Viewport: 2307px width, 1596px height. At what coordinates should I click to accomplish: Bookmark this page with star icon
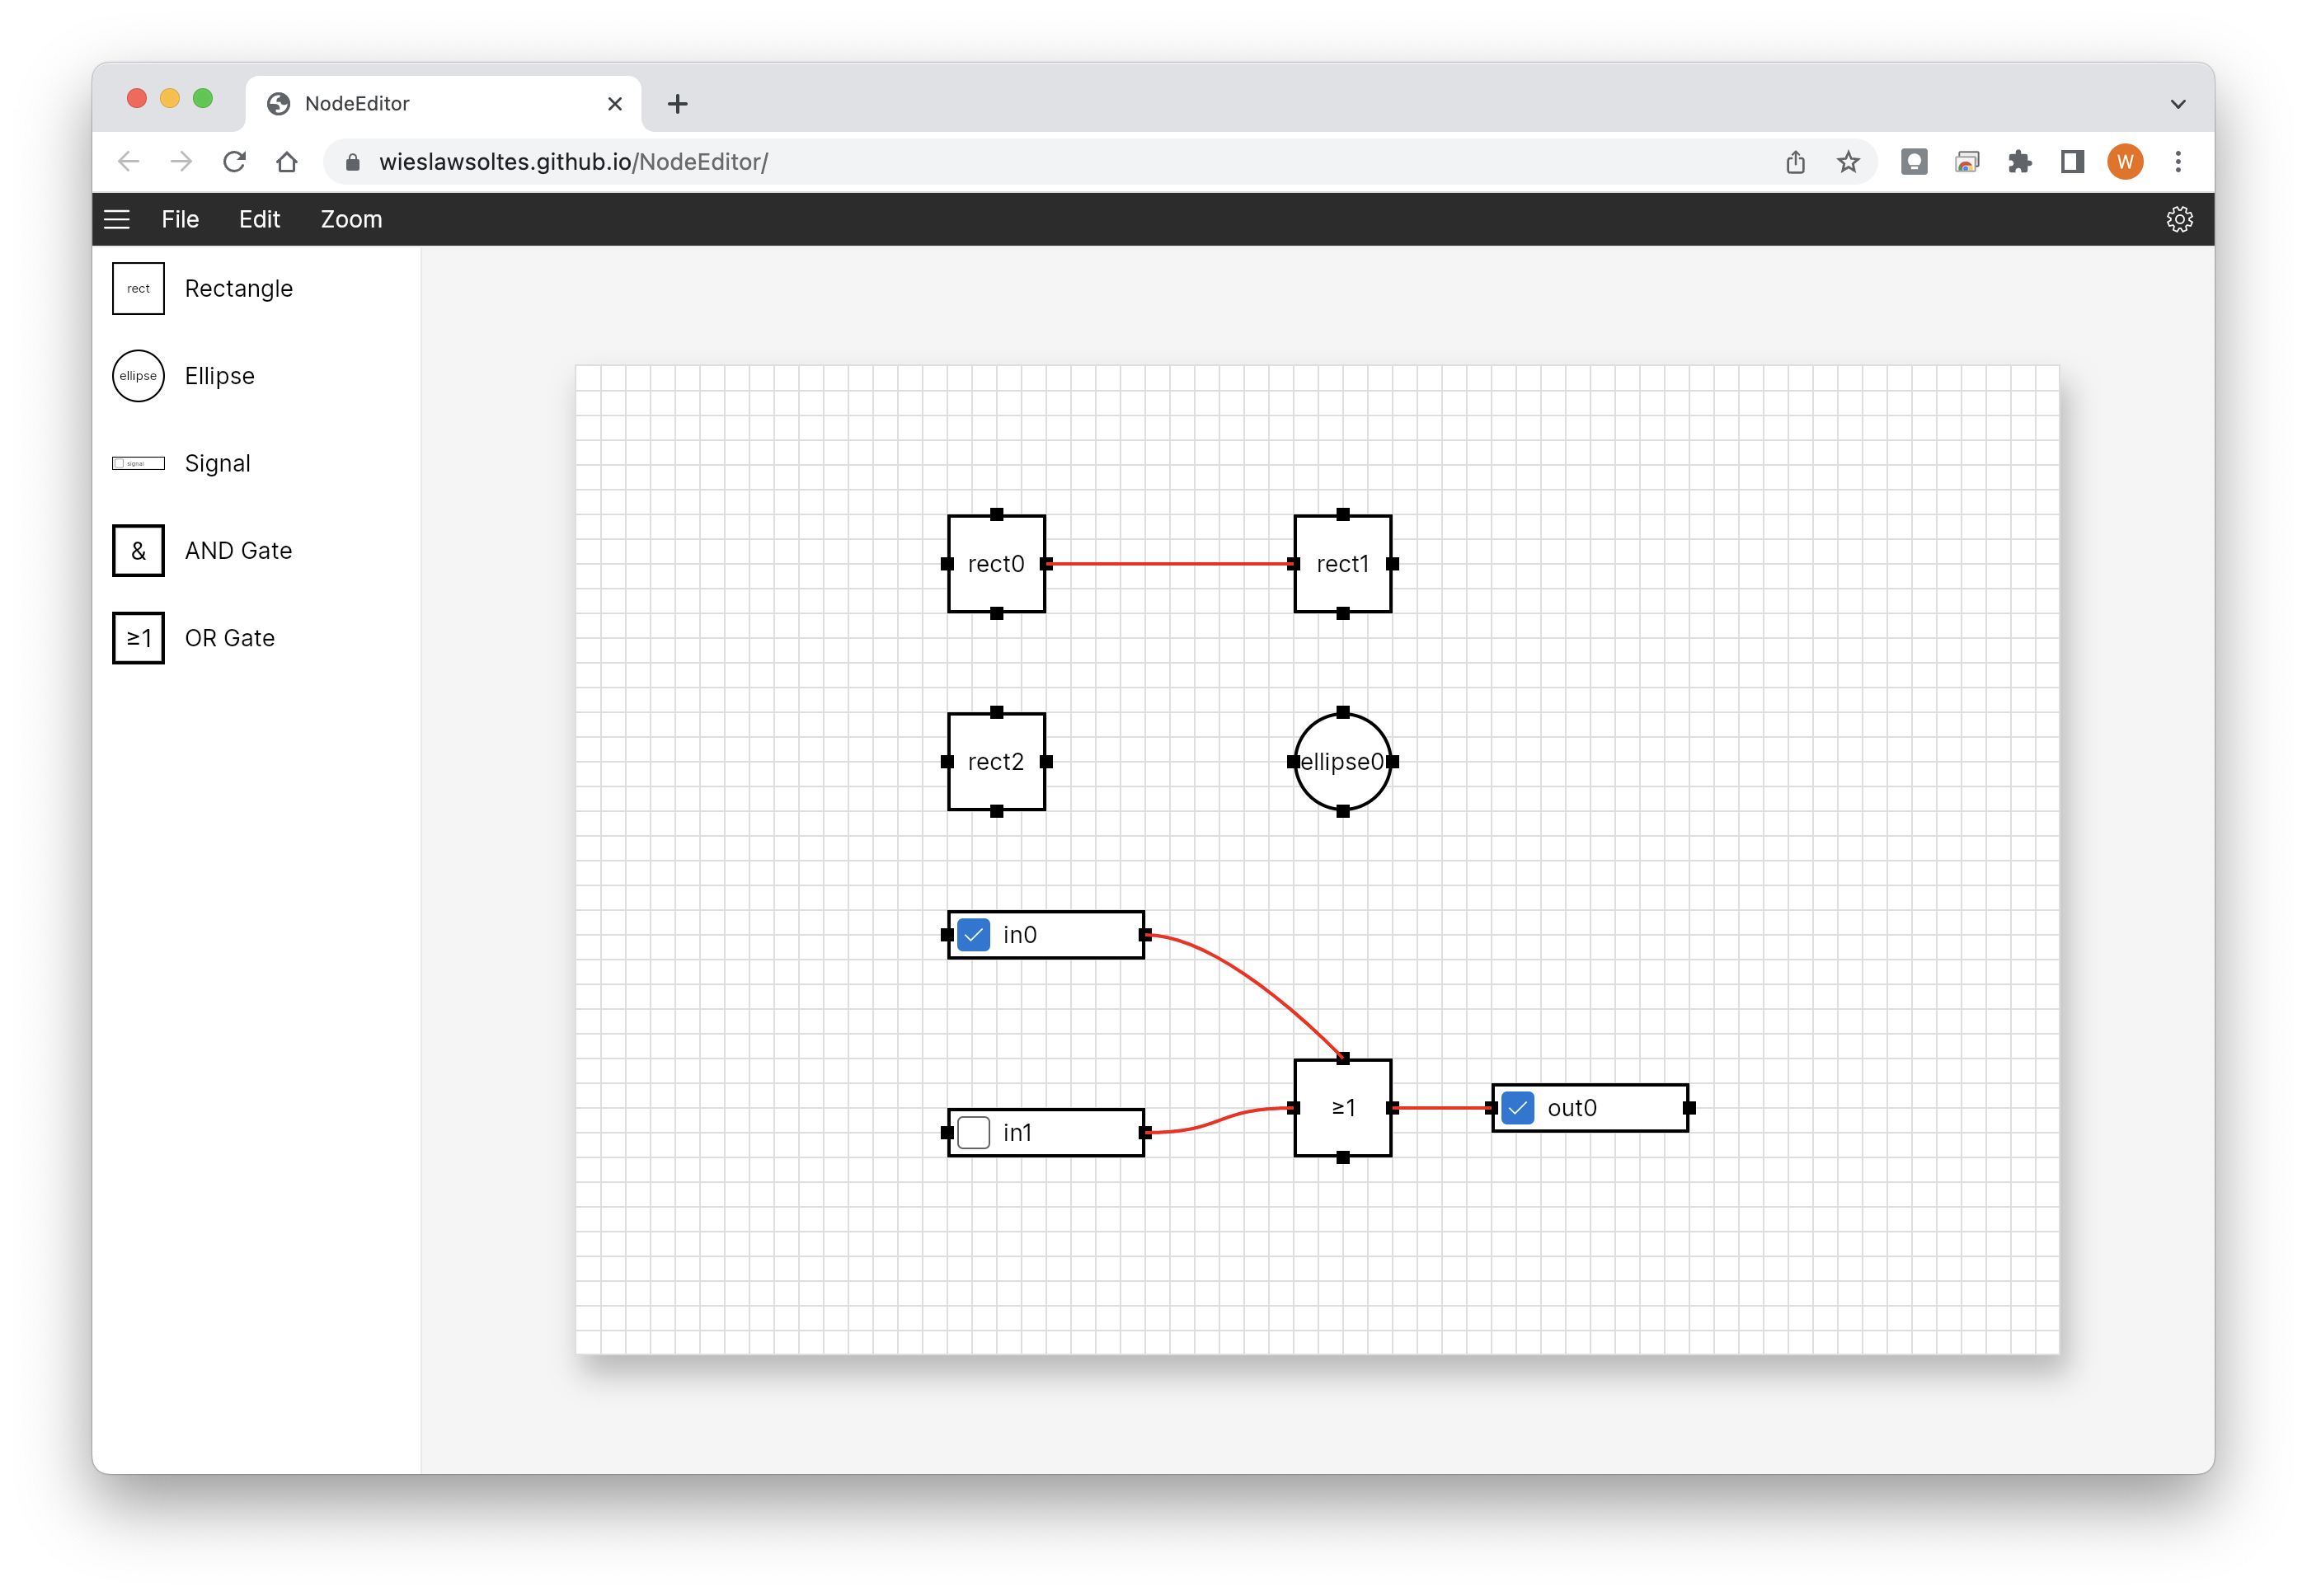point(1847,162)
